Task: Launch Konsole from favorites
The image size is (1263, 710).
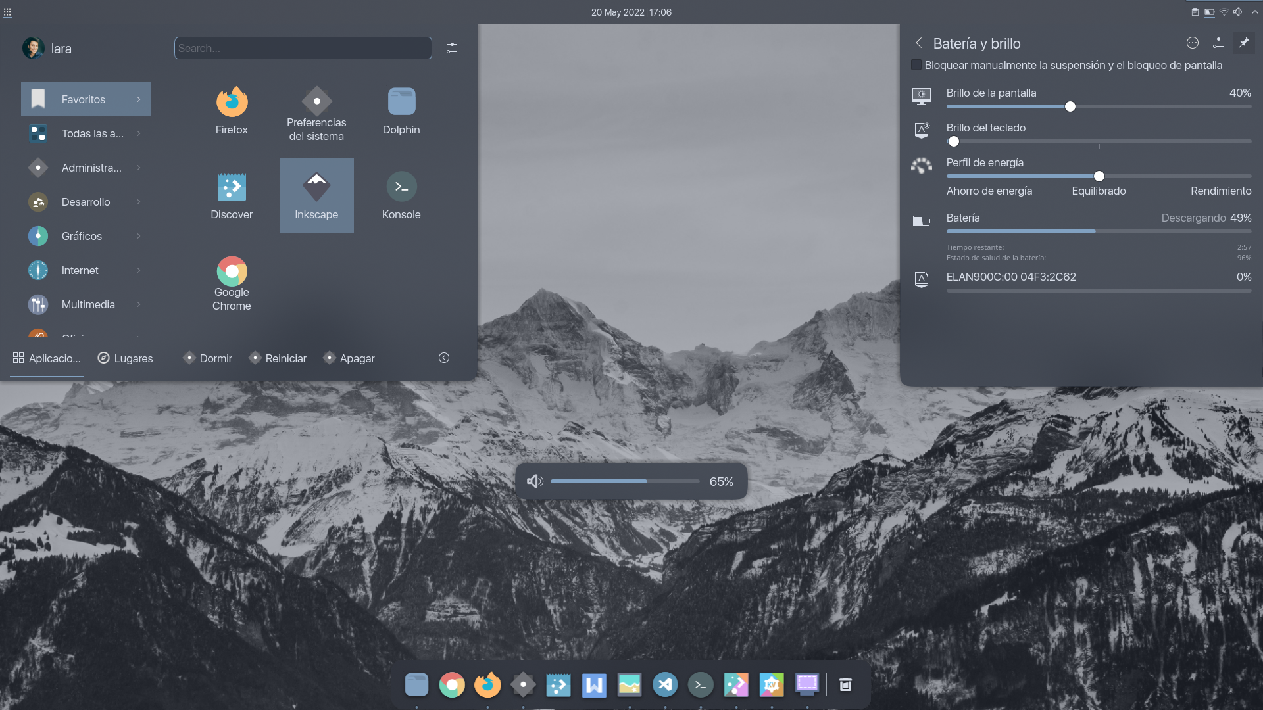Action: [x=401, y=195]
